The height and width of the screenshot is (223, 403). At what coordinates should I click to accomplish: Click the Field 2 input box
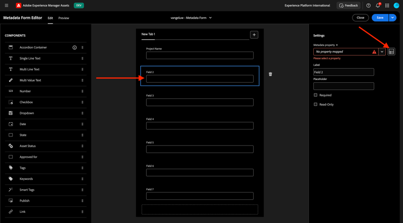[x=200, y=78]
